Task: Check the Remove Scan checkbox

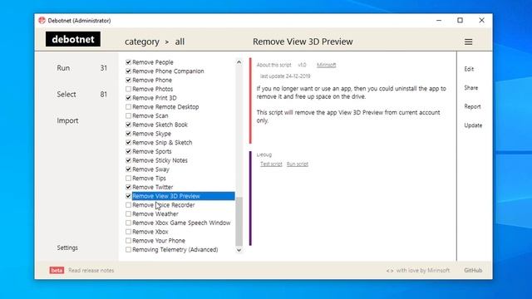Action: (128, 115)
